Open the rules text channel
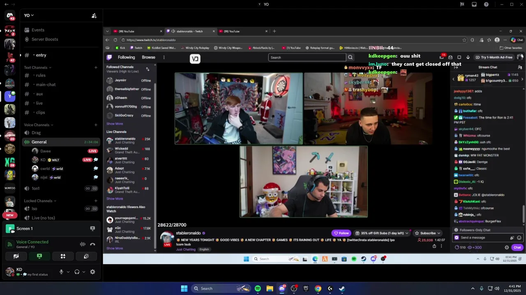The image size is (526, 295). click(x=61, y=75)
